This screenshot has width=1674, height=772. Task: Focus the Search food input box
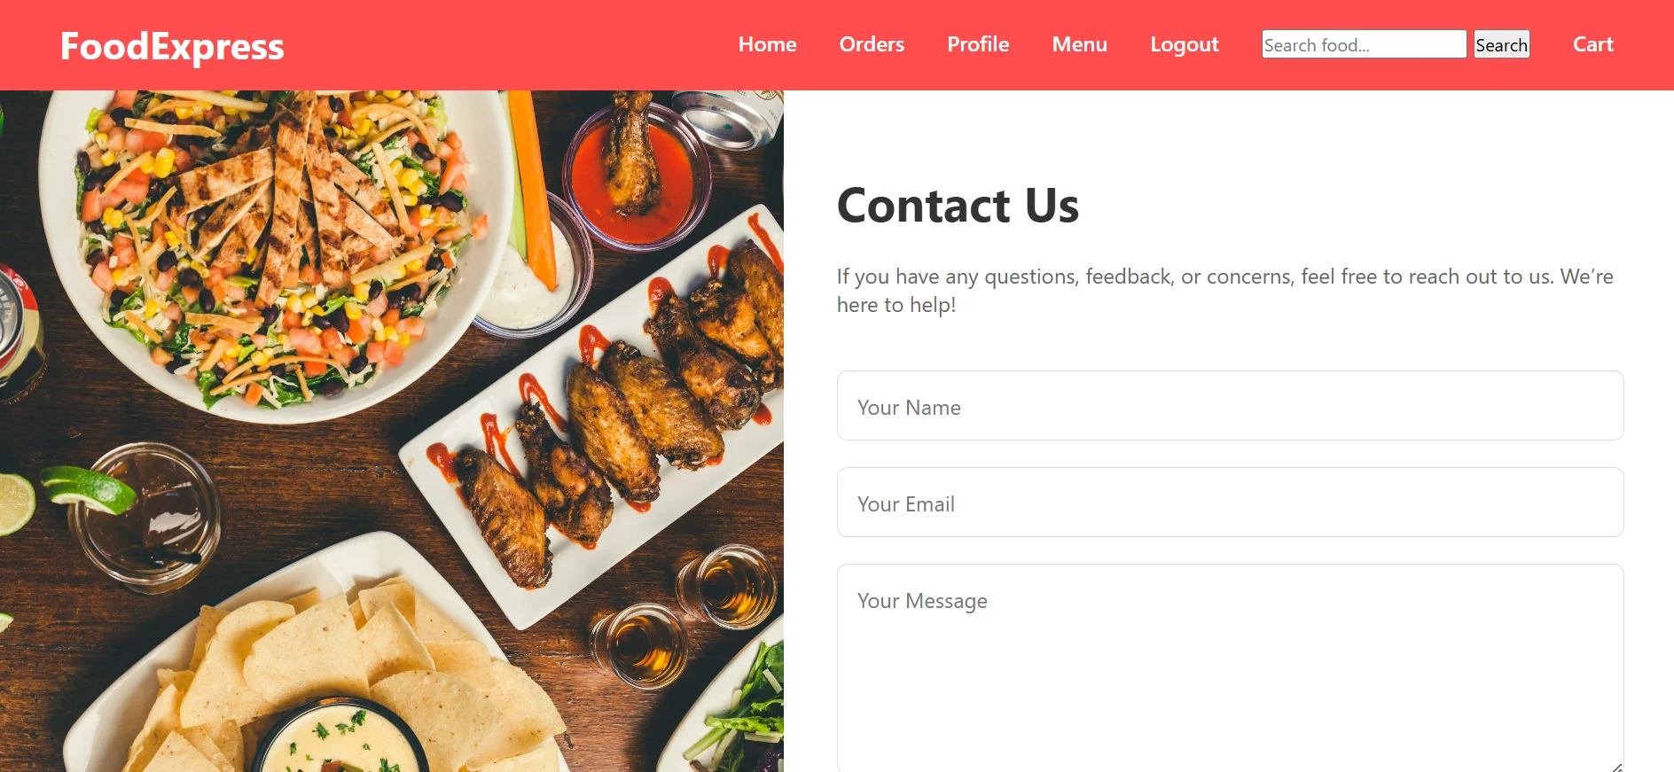[x=1364, y=44]
